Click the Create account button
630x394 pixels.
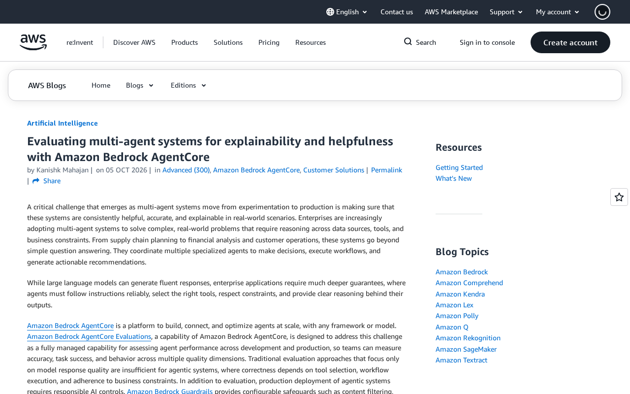[x=570, y=42]
